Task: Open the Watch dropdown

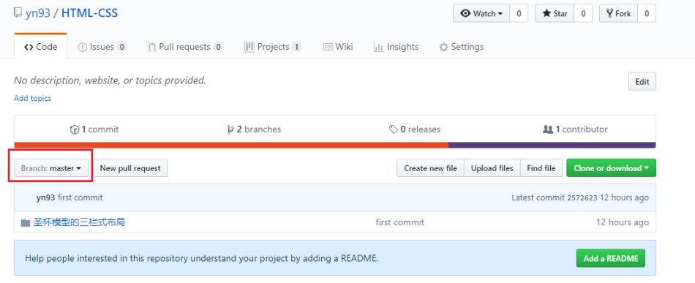Action: (481, 13)
